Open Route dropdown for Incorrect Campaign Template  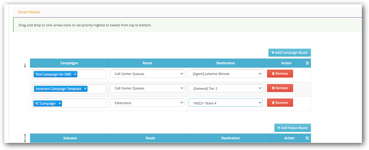[x=147, y=88]
